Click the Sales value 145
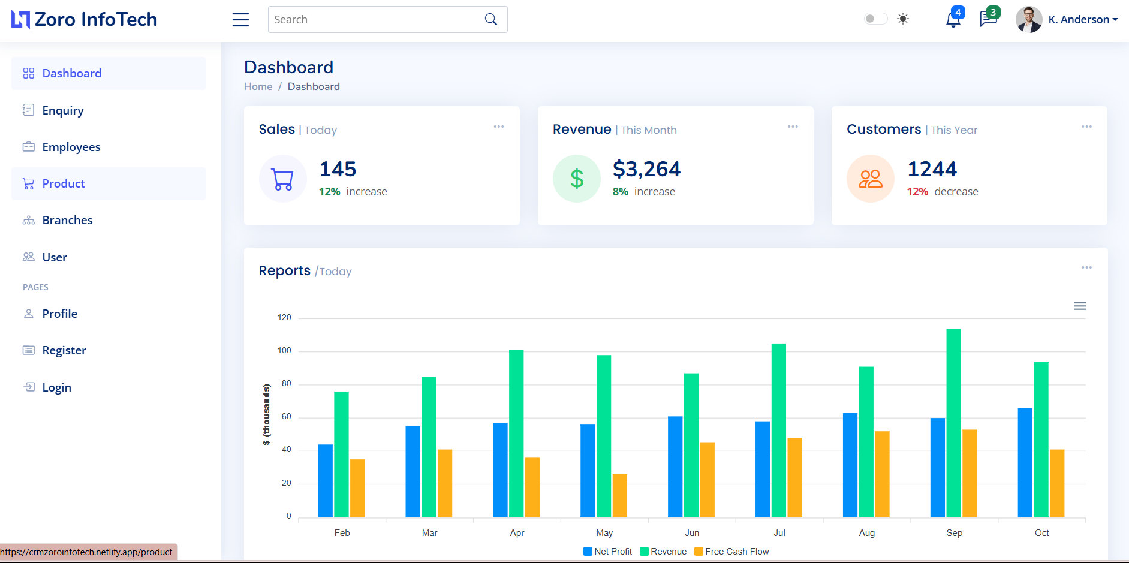This screenshot has height=563, width=1129. [x=338, y=169]
